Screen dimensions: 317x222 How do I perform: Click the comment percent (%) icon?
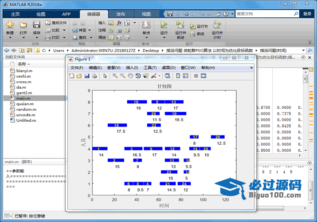(x=111, y=30)
